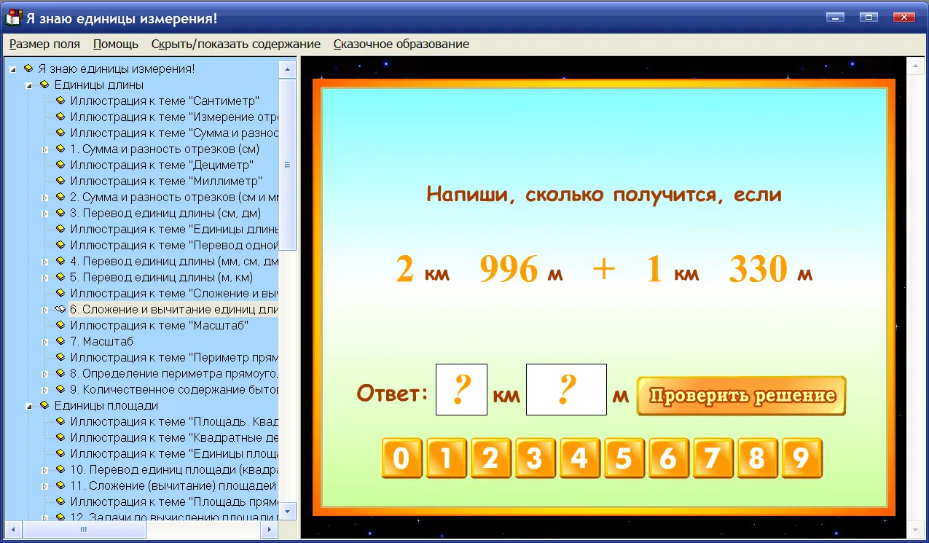
Task: Expand "2. Сумма и разность отрезков (см и мм)"
Action: pyautogui.click(x=45, y=198)
